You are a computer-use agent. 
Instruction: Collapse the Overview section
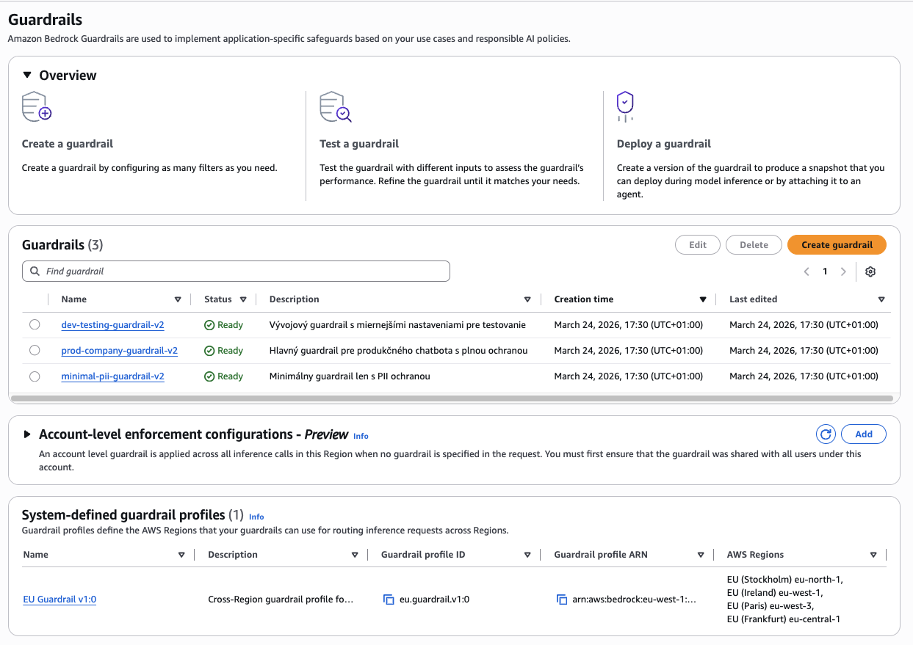pyautogui.click(x=27, y=75)
